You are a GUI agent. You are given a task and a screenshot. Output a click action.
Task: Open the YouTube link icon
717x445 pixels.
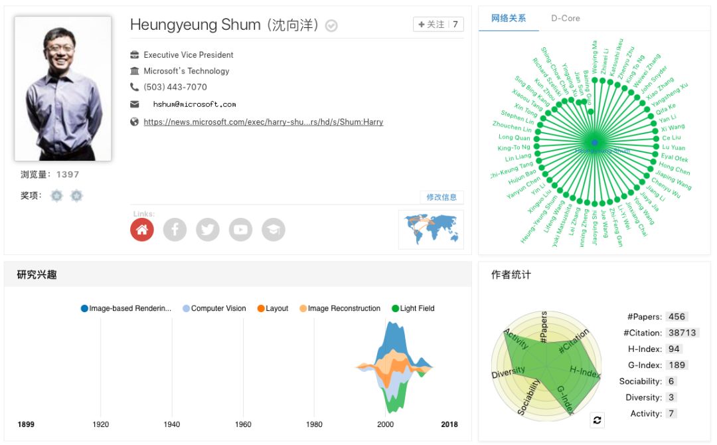[x=240, y=230]
